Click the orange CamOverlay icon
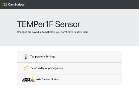This screenshot has height=91, width=139. point(26,68)
